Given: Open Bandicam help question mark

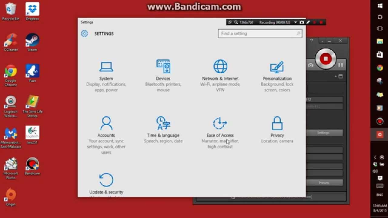Looking at the screenshot, I should [311, 41].
